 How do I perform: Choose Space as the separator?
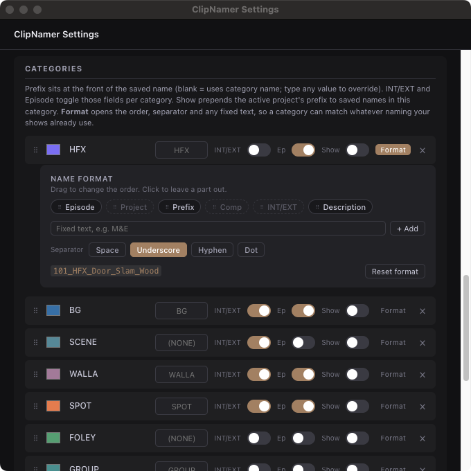point(107,250)
